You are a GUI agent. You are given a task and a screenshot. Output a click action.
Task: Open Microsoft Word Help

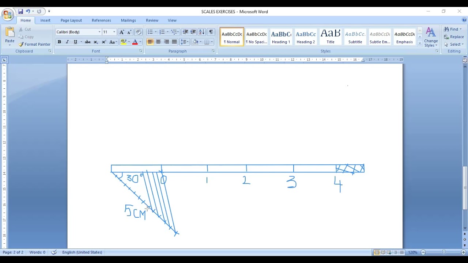[x=464, y=20]
